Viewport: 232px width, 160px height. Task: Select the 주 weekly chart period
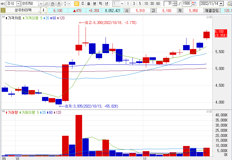point(83,3)
